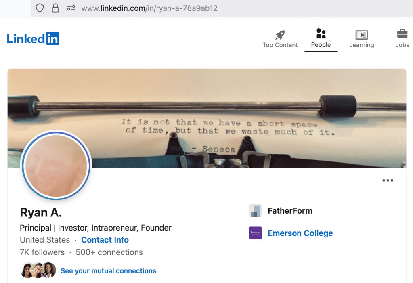413x283 pixels.
Task: Open Top Content rocket icon
Action: point(280,35)
